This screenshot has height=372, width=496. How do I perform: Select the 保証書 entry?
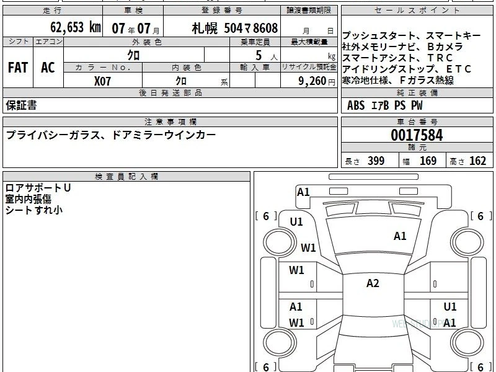coord(21,105)
